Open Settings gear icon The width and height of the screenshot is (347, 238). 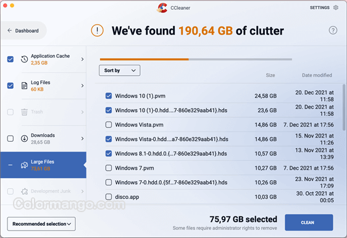pos(336,8)
